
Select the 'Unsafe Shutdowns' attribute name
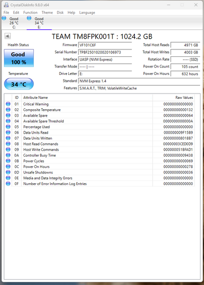point(38,172)
